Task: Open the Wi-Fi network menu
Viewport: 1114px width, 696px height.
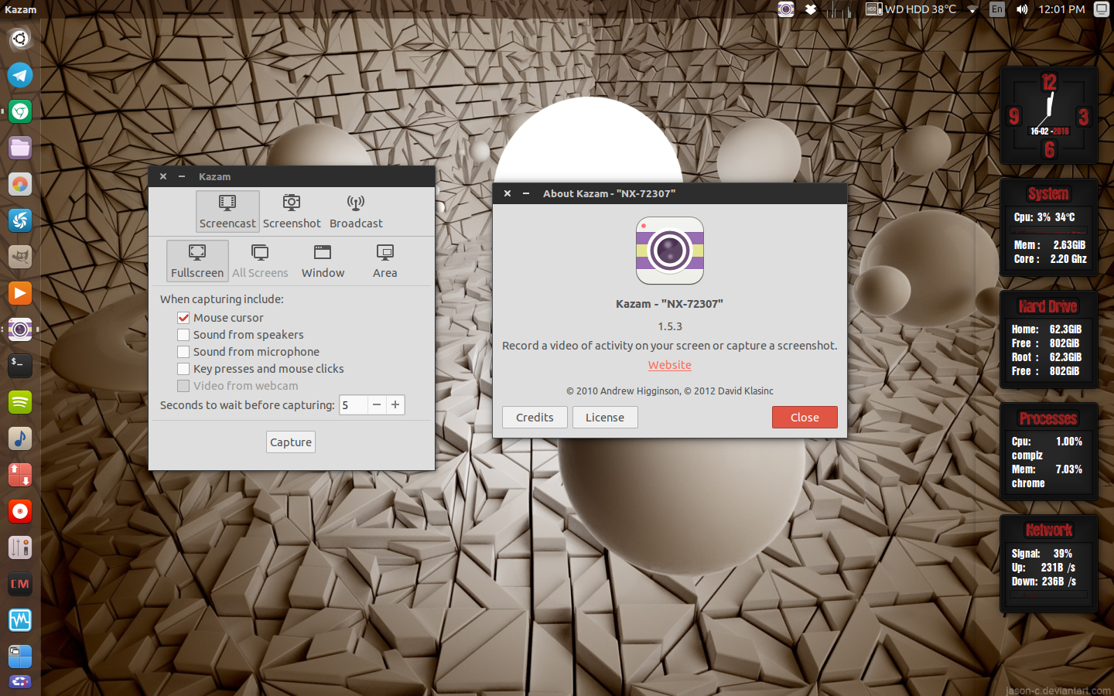Action: coord(973,9)
